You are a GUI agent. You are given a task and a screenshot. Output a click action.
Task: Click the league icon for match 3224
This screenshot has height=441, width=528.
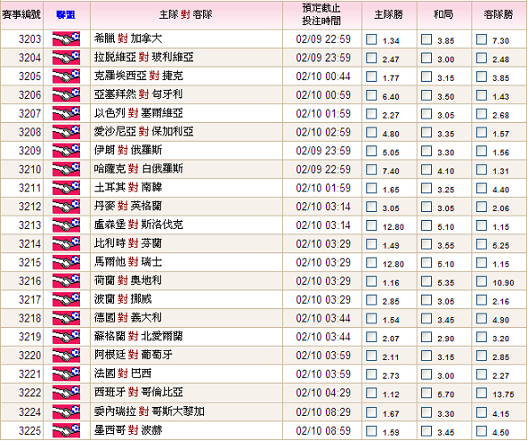(66, 411)
